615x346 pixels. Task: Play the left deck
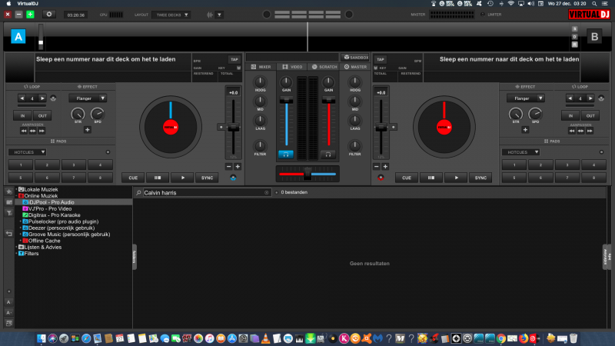pos(182,178)
